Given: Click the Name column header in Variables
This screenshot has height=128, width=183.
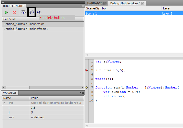Looking at the screenshot, I should [16, 98].
